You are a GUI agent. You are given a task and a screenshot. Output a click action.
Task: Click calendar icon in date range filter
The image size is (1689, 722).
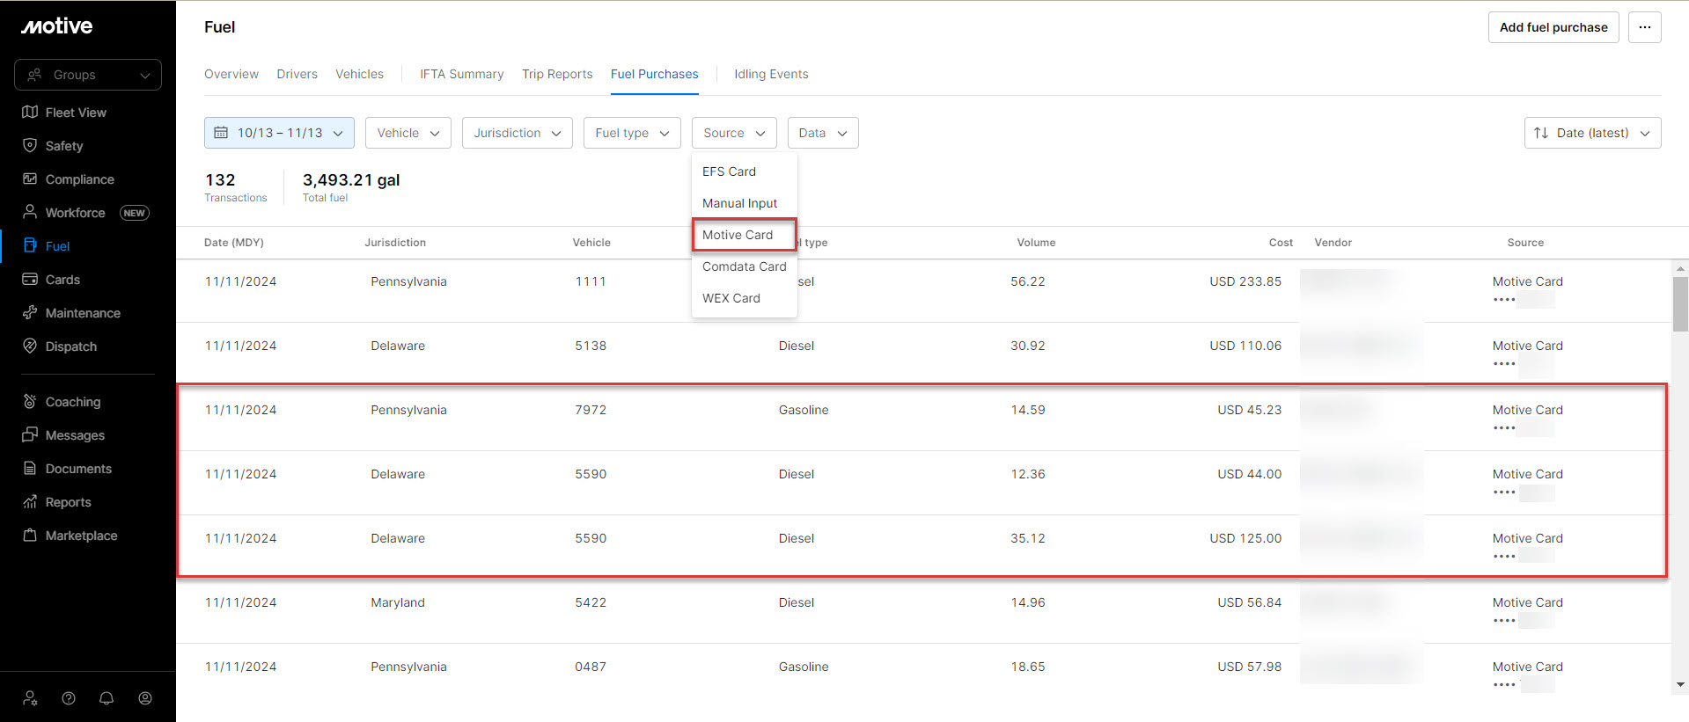pyautogui.click(x=221, y=133)
